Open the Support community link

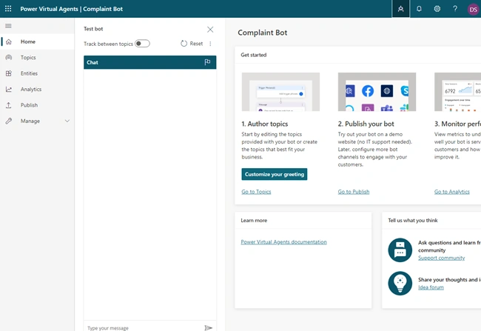[x=442, y=258]
